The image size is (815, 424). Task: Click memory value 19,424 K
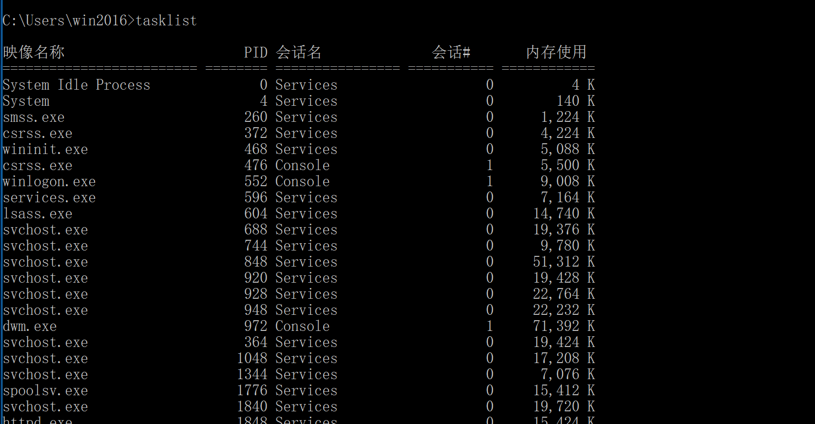564,342
